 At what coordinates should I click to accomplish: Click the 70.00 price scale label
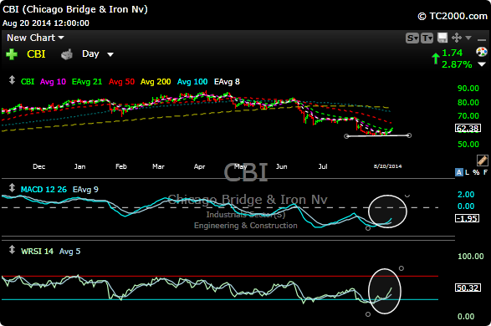click(468, 116)
